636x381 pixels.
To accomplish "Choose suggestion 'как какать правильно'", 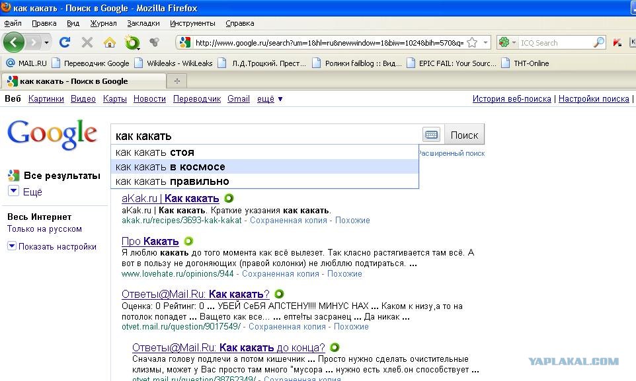I will (265, 181).
